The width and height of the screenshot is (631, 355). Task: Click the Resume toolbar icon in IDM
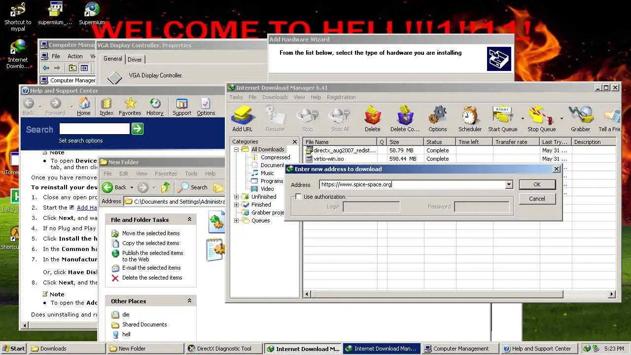click(x=275, y=119)
